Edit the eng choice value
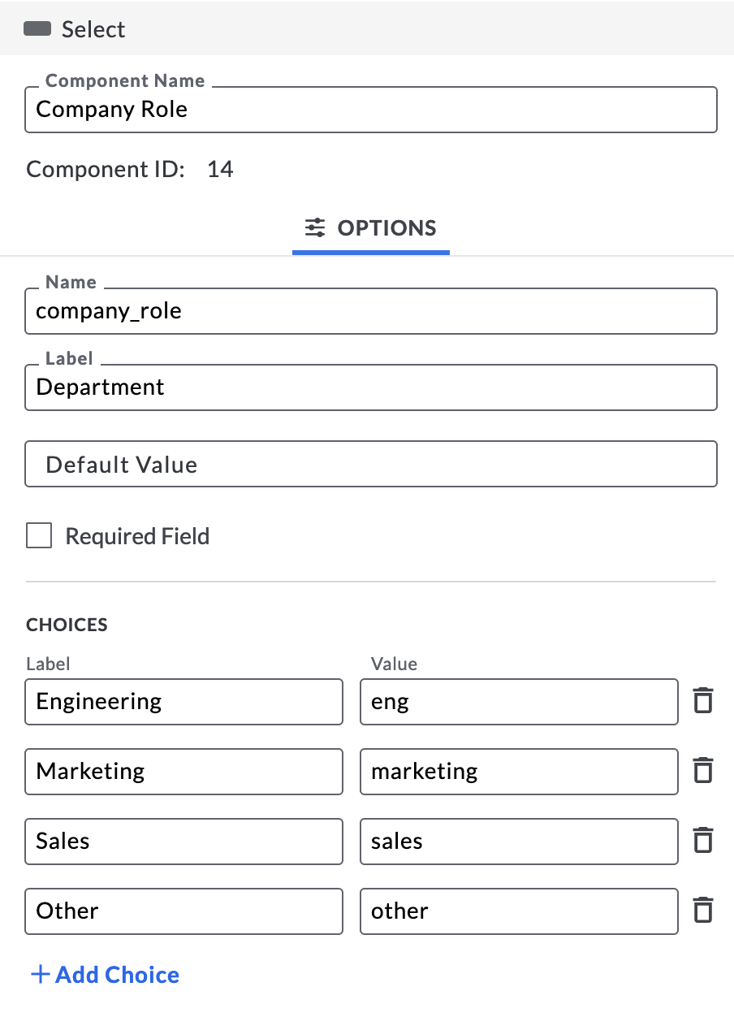Screen dimensions: 734x1017 click(x=519, y=702)
